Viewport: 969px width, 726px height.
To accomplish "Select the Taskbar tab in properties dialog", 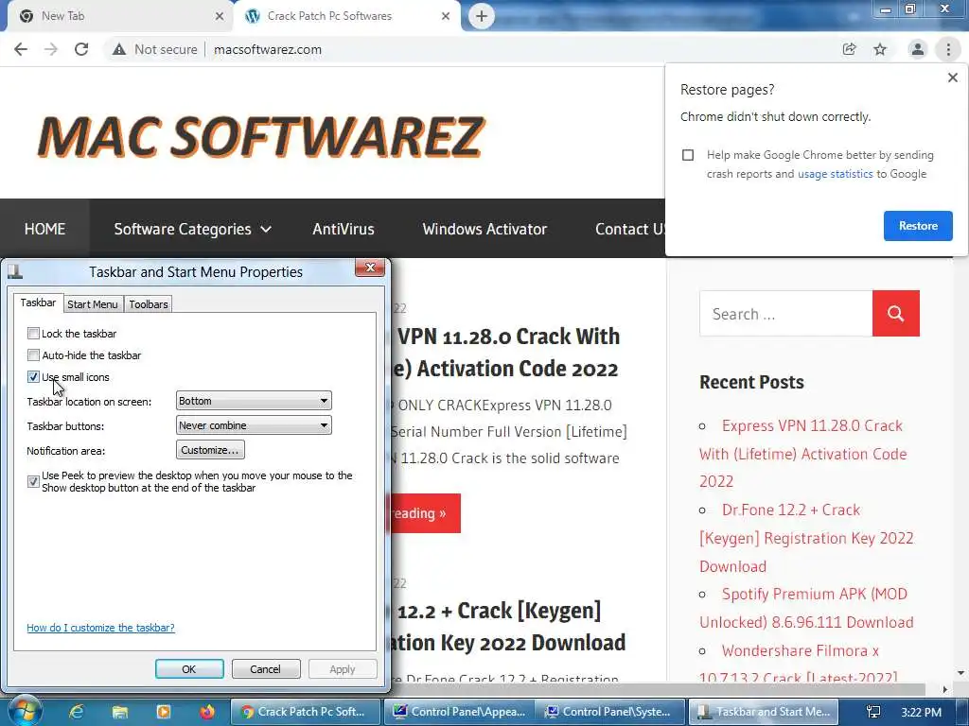I will tap(38, 302).
